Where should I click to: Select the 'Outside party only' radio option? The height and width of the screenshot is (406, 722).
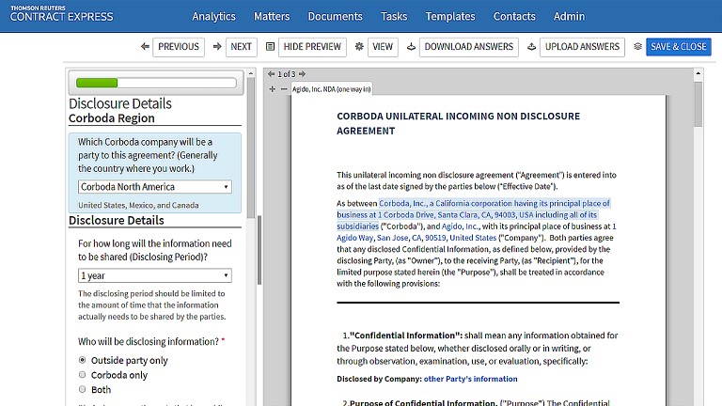tap(83, 360)
